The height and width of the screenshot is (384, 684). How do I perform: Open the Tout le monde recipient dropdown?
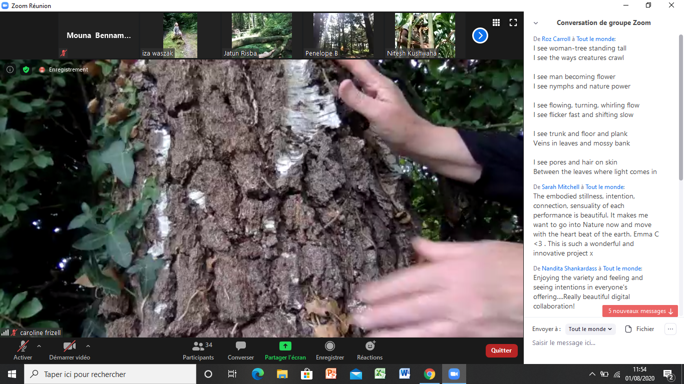590,329
